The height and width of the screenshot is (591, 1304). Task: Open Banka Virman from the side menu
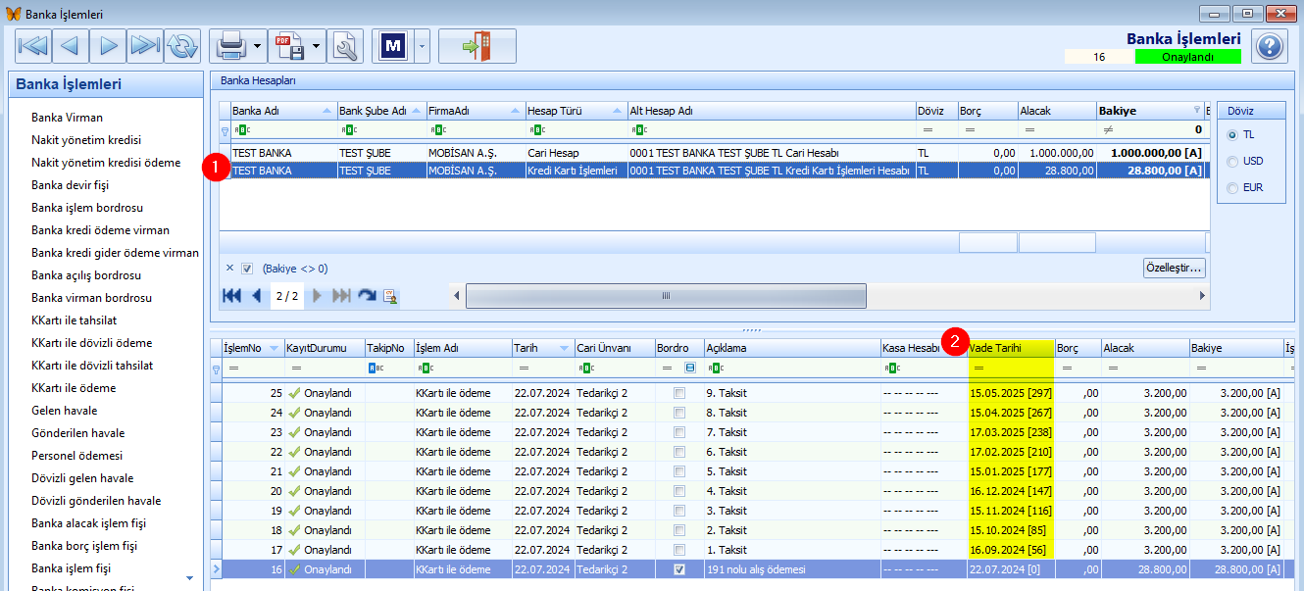pyautogui.click(x=67, y=118)
